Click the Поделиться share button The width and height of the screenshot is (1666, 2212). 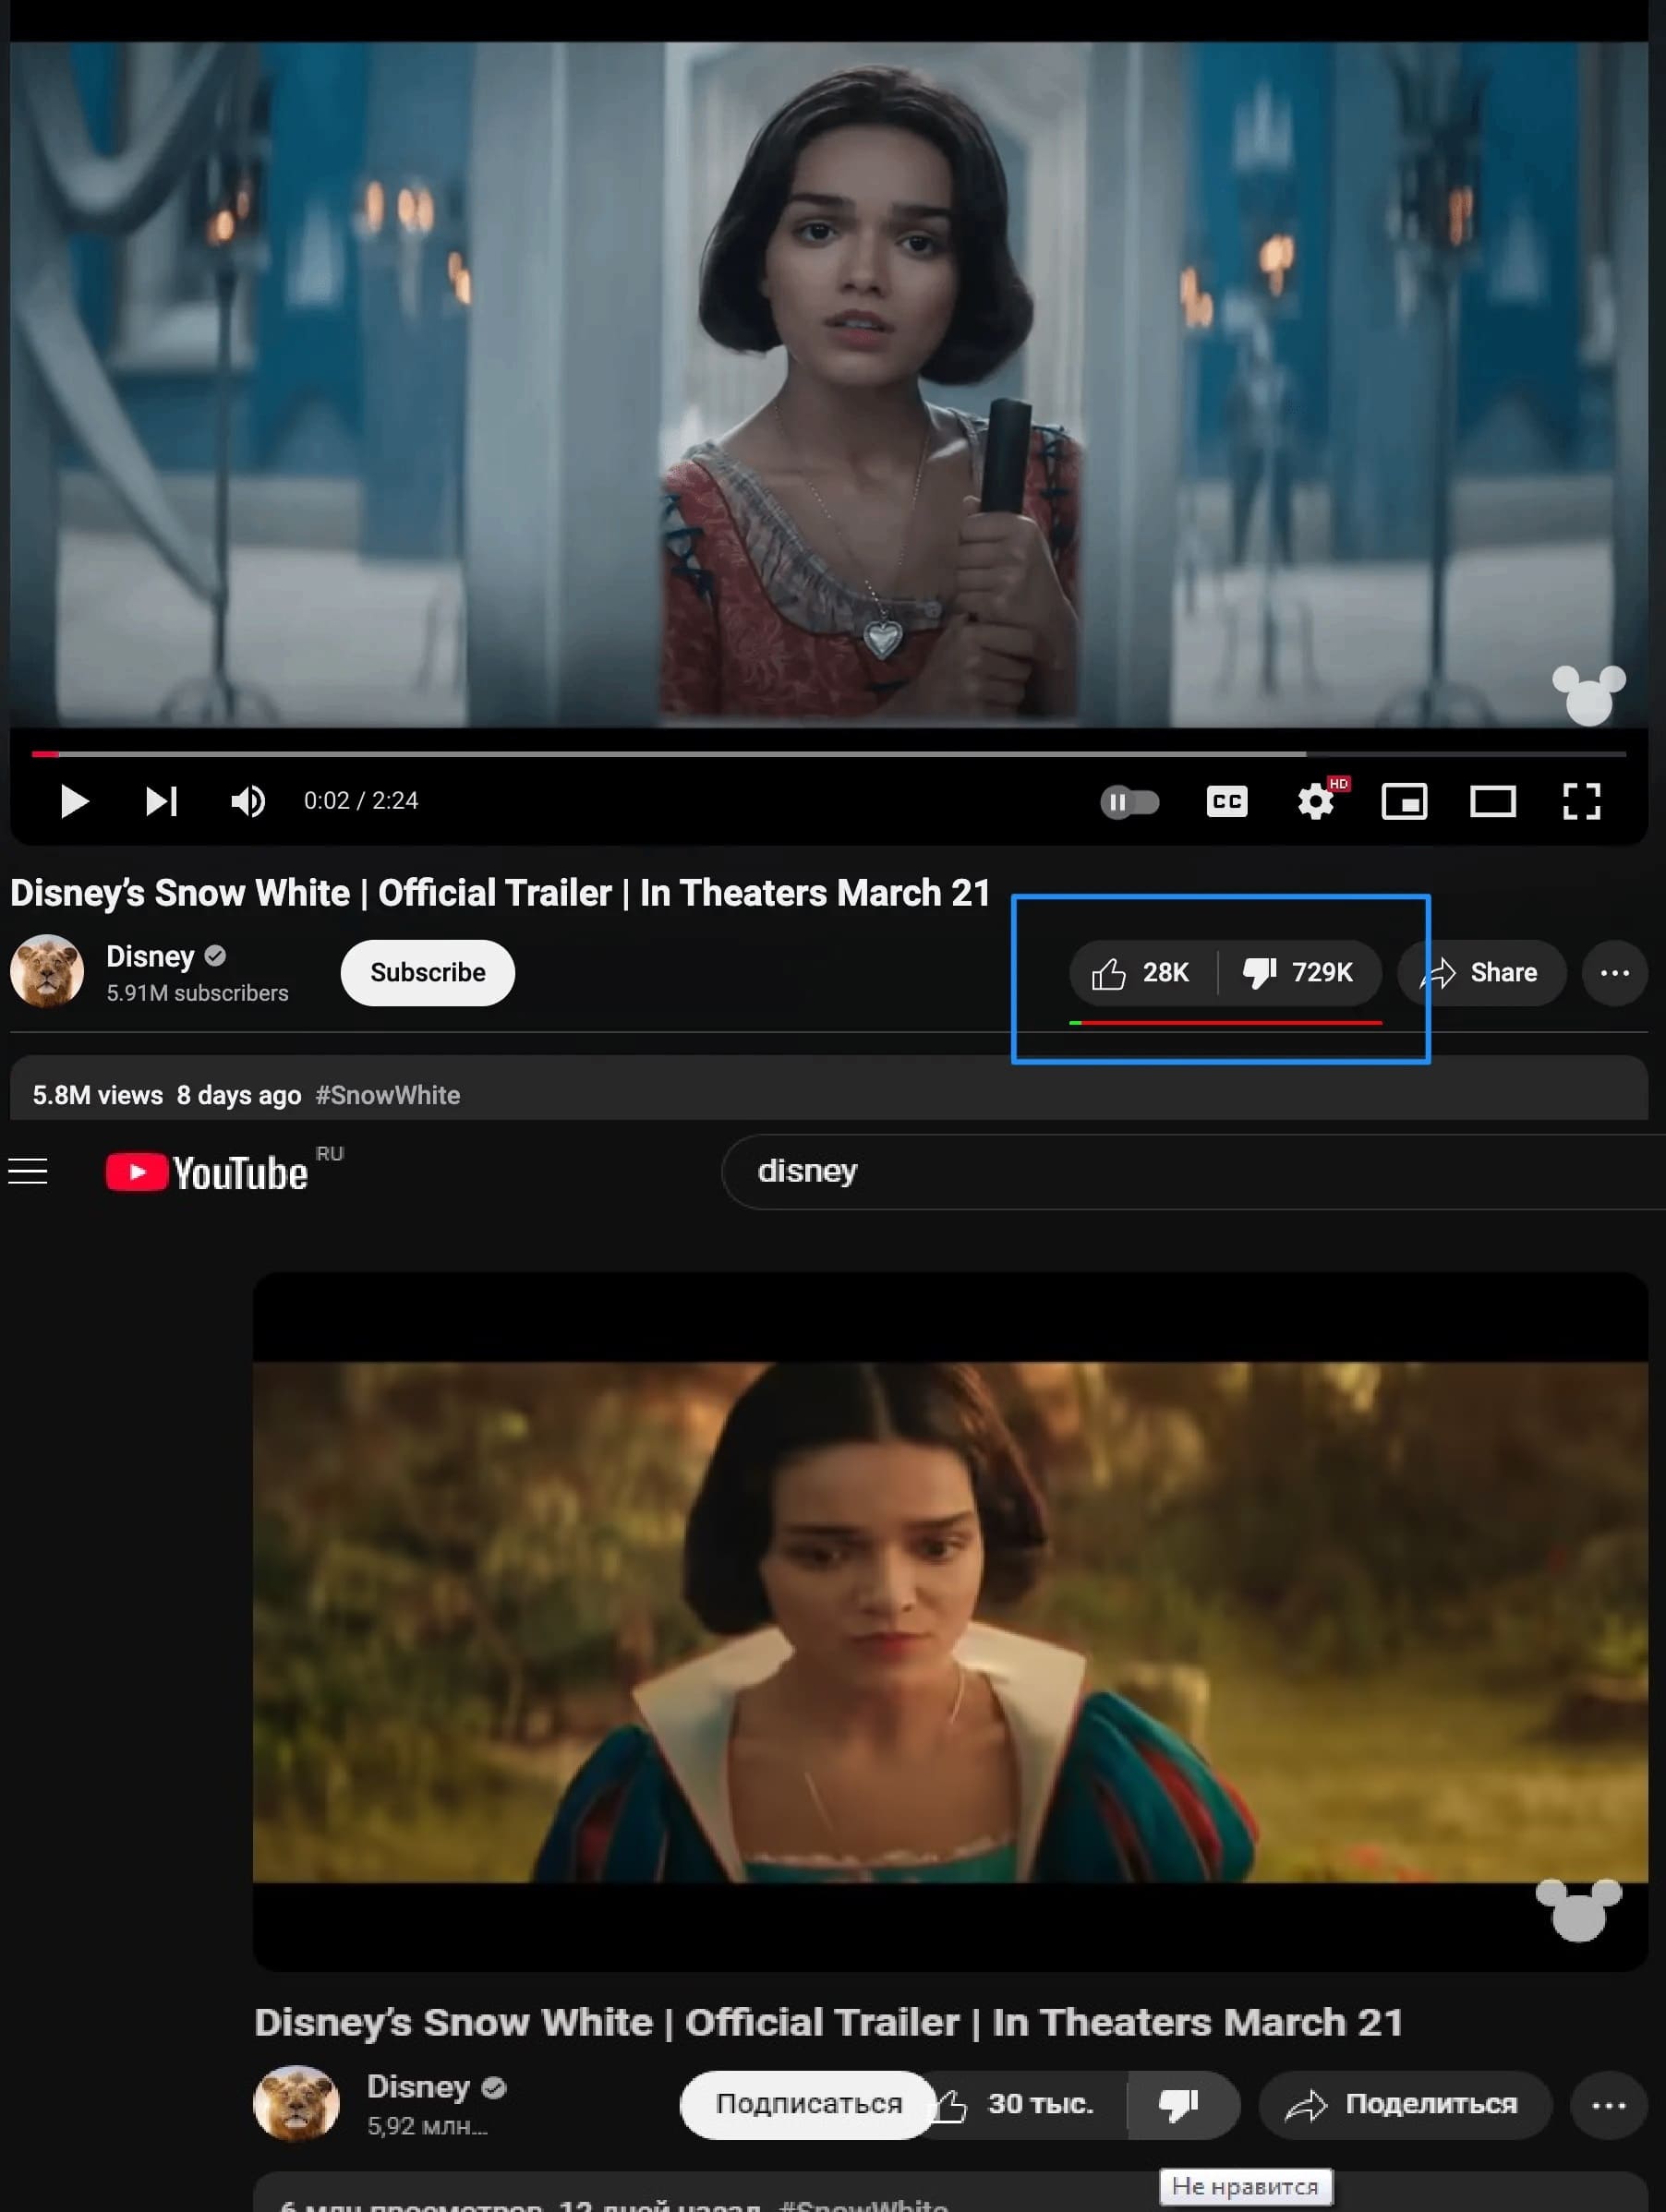pos(1404,2104)
